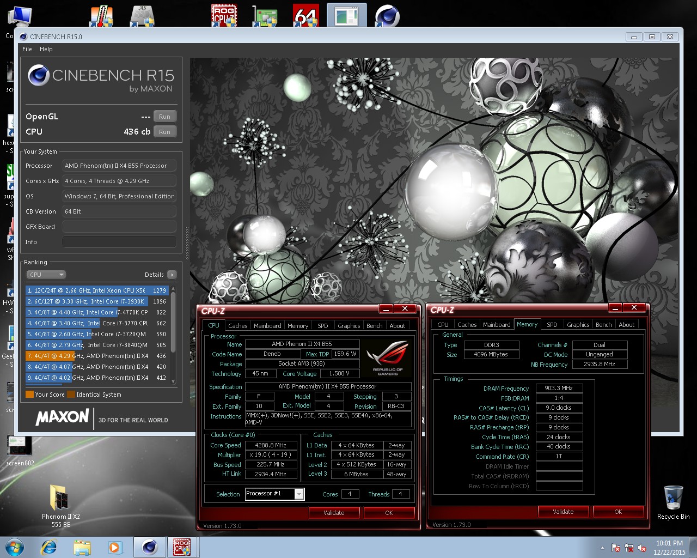The image size is (697, 558).
Task: Open Bench tab in left CPU-Z window
Action: pos(374,326)
